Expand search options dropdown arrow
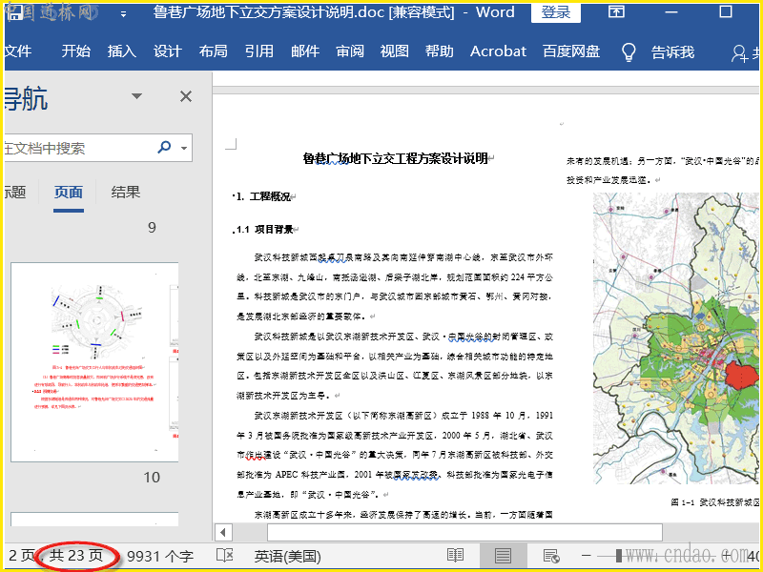Viewport: 763px width, 572px height. 183,148
